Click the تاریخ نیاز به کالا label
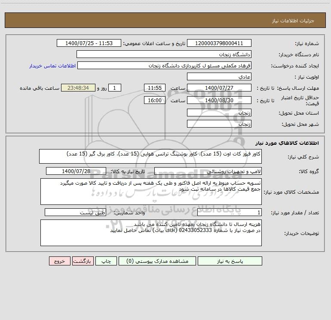The image size is (331, 320). pyautogui.click(x=128, y=171)
